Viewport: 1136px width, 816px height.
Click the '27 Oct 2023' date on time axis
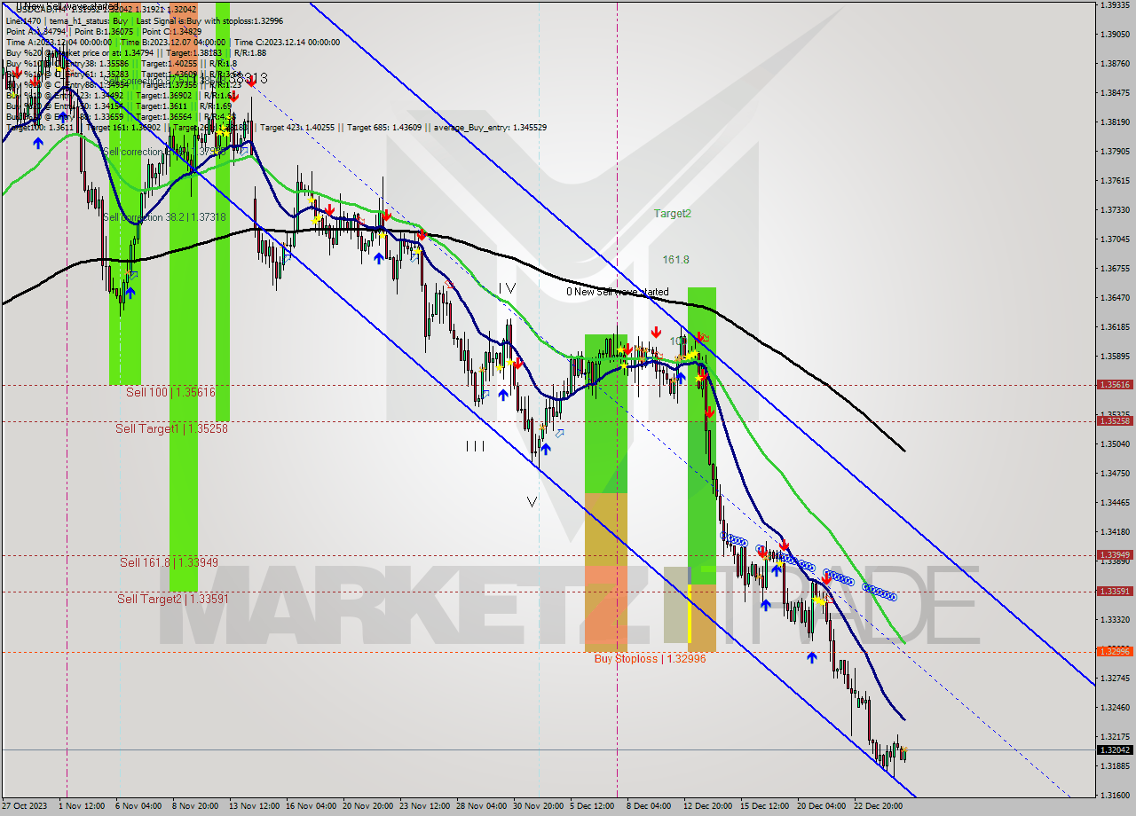tap(27, 807)
